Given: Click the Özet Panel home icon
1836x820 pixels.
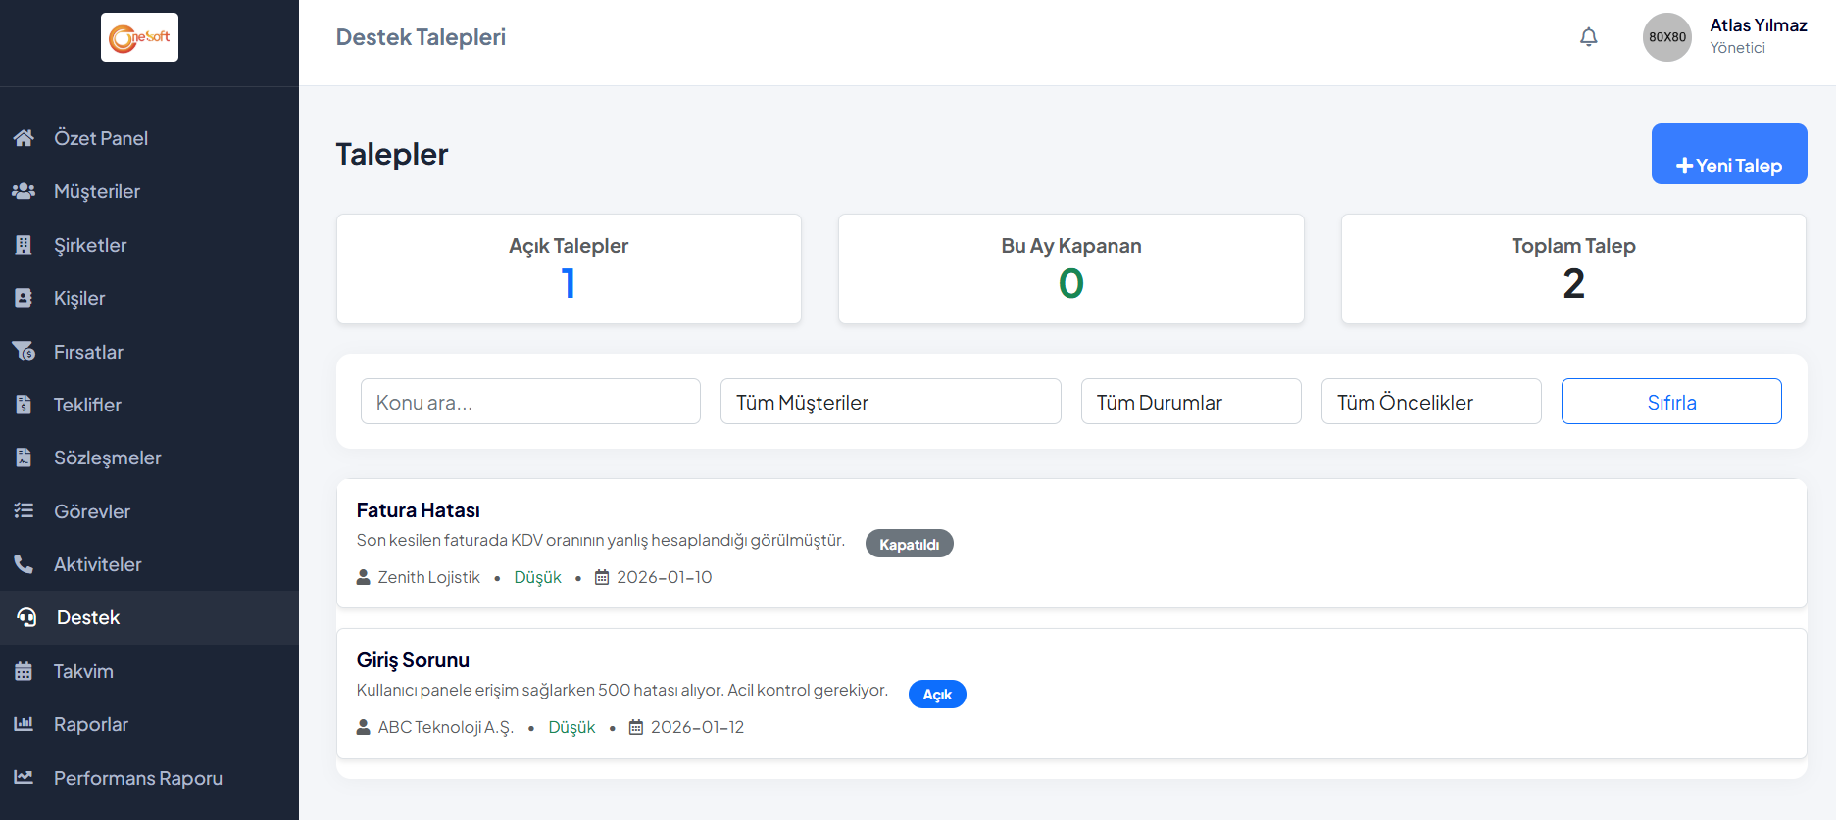Looking at the screenshot, I should (x=24, y=138).
